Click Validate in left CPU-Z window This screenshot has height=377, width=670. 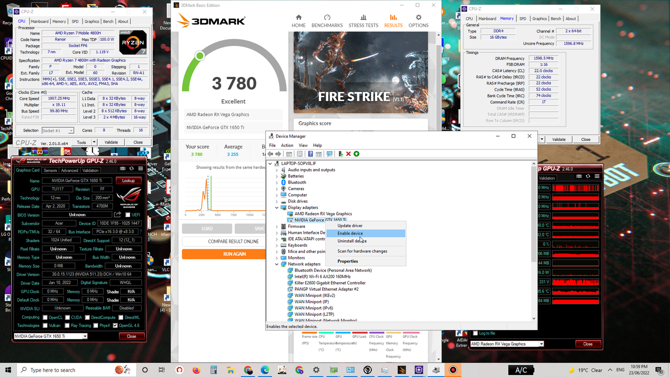point(111,142)
